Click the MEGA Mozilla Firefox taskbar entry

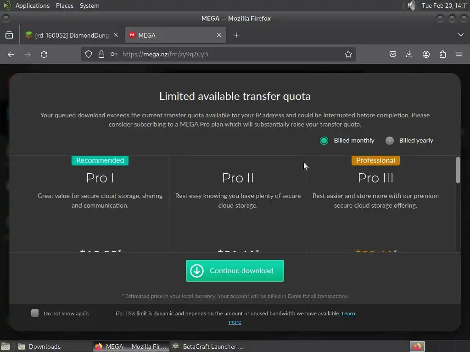(131, 346)
